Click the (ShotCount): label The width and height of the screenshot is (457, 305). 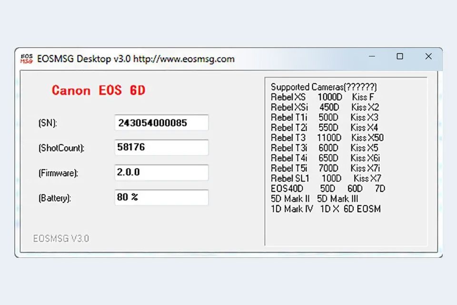click(x=61, y=148)
